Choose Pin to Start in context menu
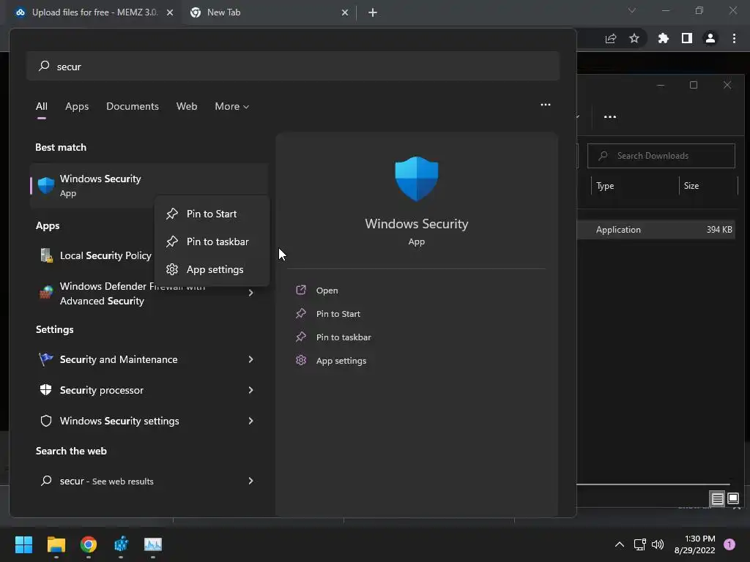The height and width of the screenshot is (562, 750). pos(212,214)
